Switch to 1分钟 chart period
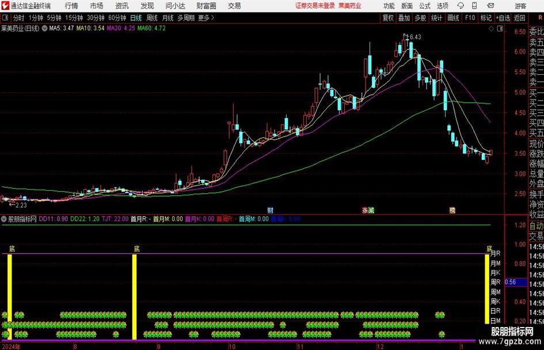Screen dimensions: 544x350 pyautogui.click(x=36, y=18)
